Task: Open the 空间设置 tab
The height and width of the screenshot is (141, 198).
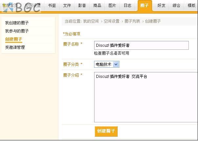Action: pos(33,6)
